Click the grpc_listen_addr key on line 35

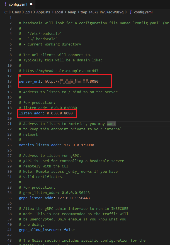36,198
